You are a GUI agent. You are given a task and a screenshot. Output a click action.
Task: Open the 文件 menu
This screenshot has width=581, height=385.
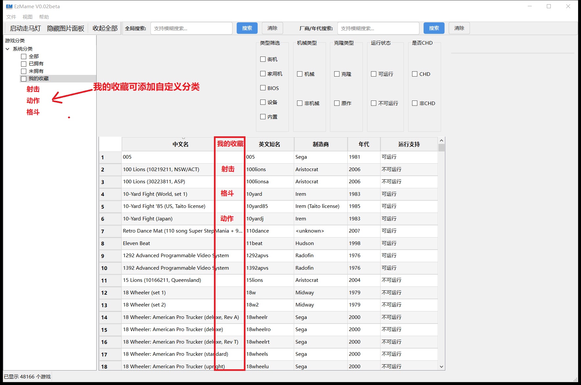(x=11, y=17)
